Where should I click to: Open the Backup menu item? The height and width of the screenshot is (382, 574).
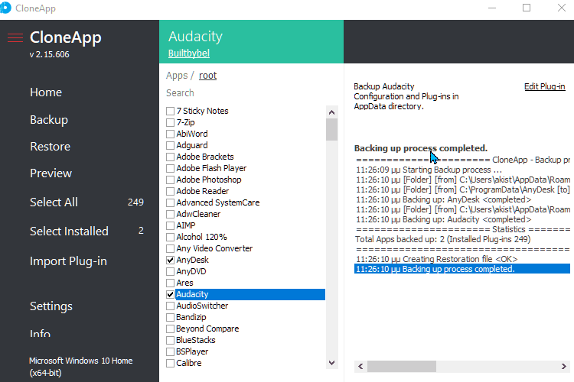(49, 120)
